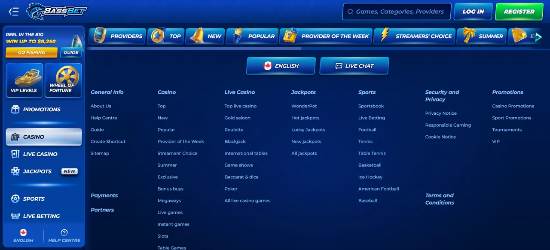Viewport: 550px width, 250px height.
Task: Open the Sportsbook link
Action: pos(371,106)
